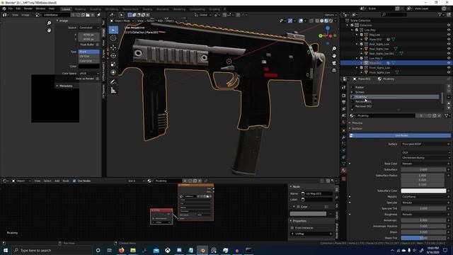
Task: Click the white Subsurface Color swatch
Action: pyautogui.click(x=423, y=191)
